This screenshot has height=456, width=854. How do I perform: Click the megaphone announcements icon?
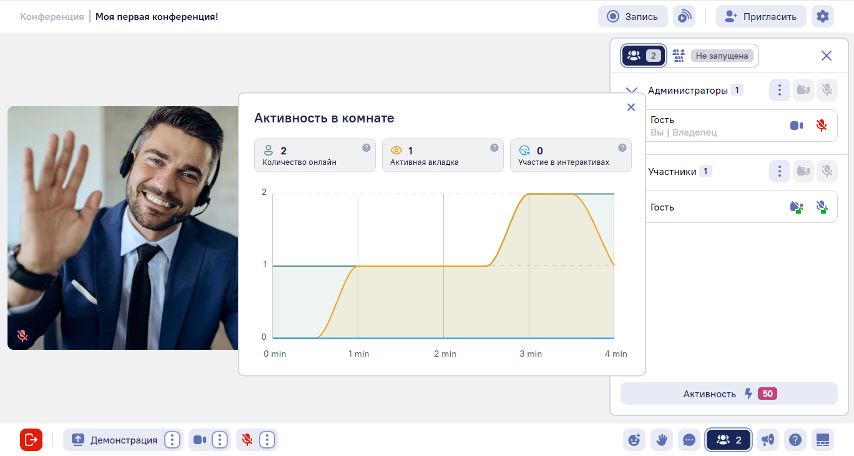(x=768, y=440)
